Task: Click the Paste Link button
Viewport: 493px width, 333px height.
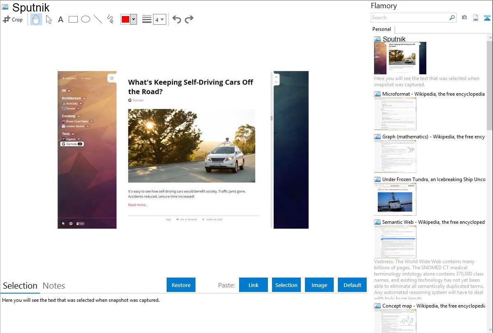Action: (x=253, y=285)
